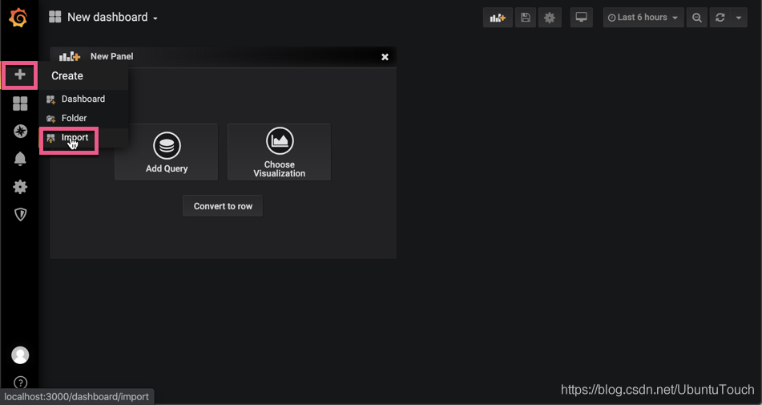This screenshot has width=762, height=405.
Task: Select Folder in the Create menu
Action: (x=83, y=118)
